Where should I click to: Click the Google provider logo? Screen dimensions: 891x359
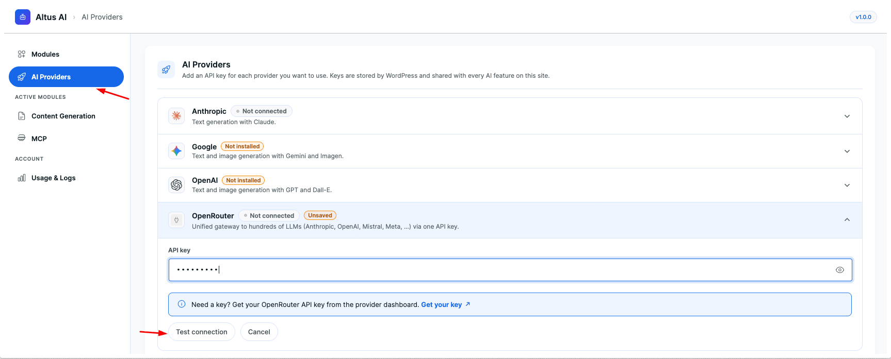pos(176,151)
